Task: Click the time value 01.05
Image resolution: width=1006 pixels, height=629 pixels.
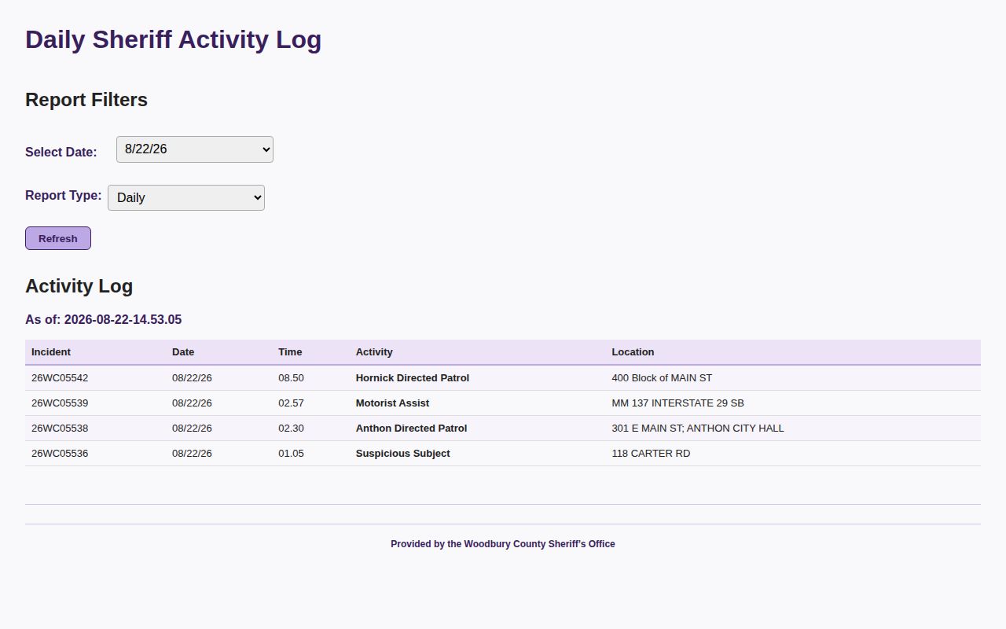Action: 291,454
